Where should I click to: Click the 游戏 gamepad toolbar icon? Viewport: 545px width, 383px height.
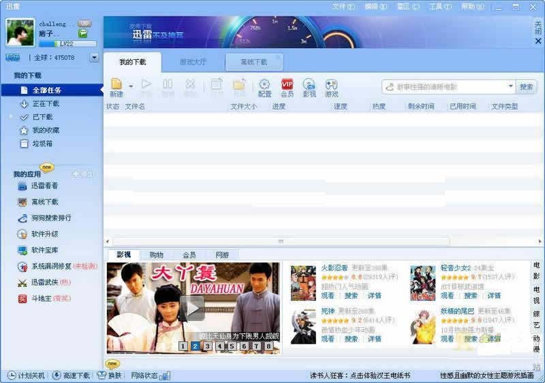click(331, 86)
